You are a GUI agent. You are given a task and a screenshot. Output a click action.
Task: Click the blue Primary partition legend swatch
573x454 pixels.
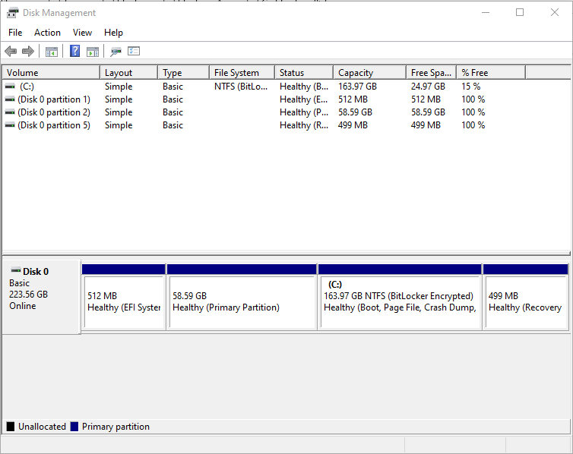(x=74, y=427)
